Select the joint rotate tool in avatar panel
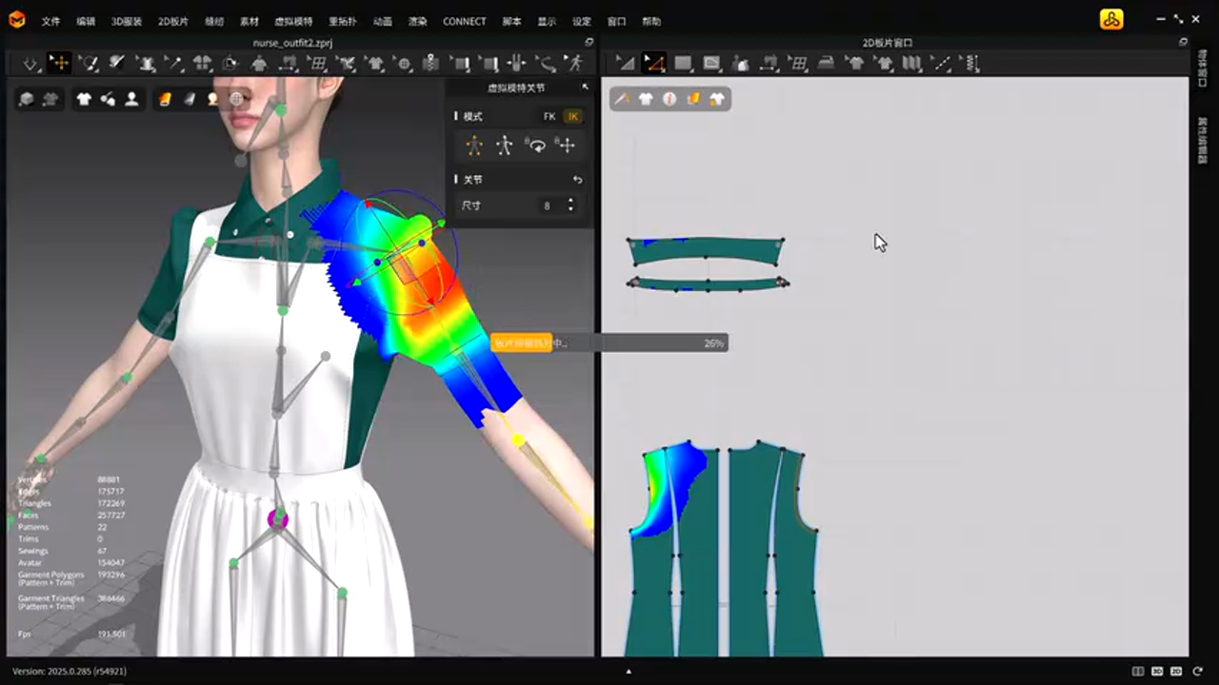The width and height of the screenshot is (1219, 685). 536,146
